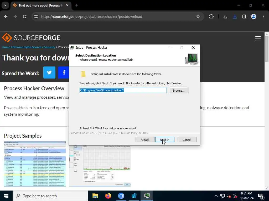269x201 pixels.
Task: Open the muted volume icon in tray
Action: tap(229, 196)
